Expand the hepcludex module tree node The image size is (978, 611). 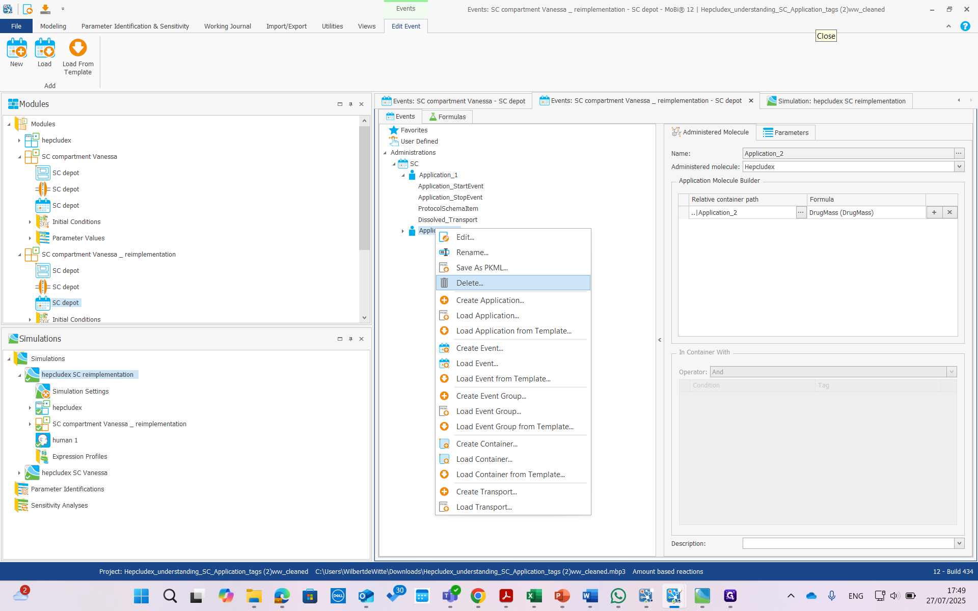pyautogui.click(x=19, y=141)
